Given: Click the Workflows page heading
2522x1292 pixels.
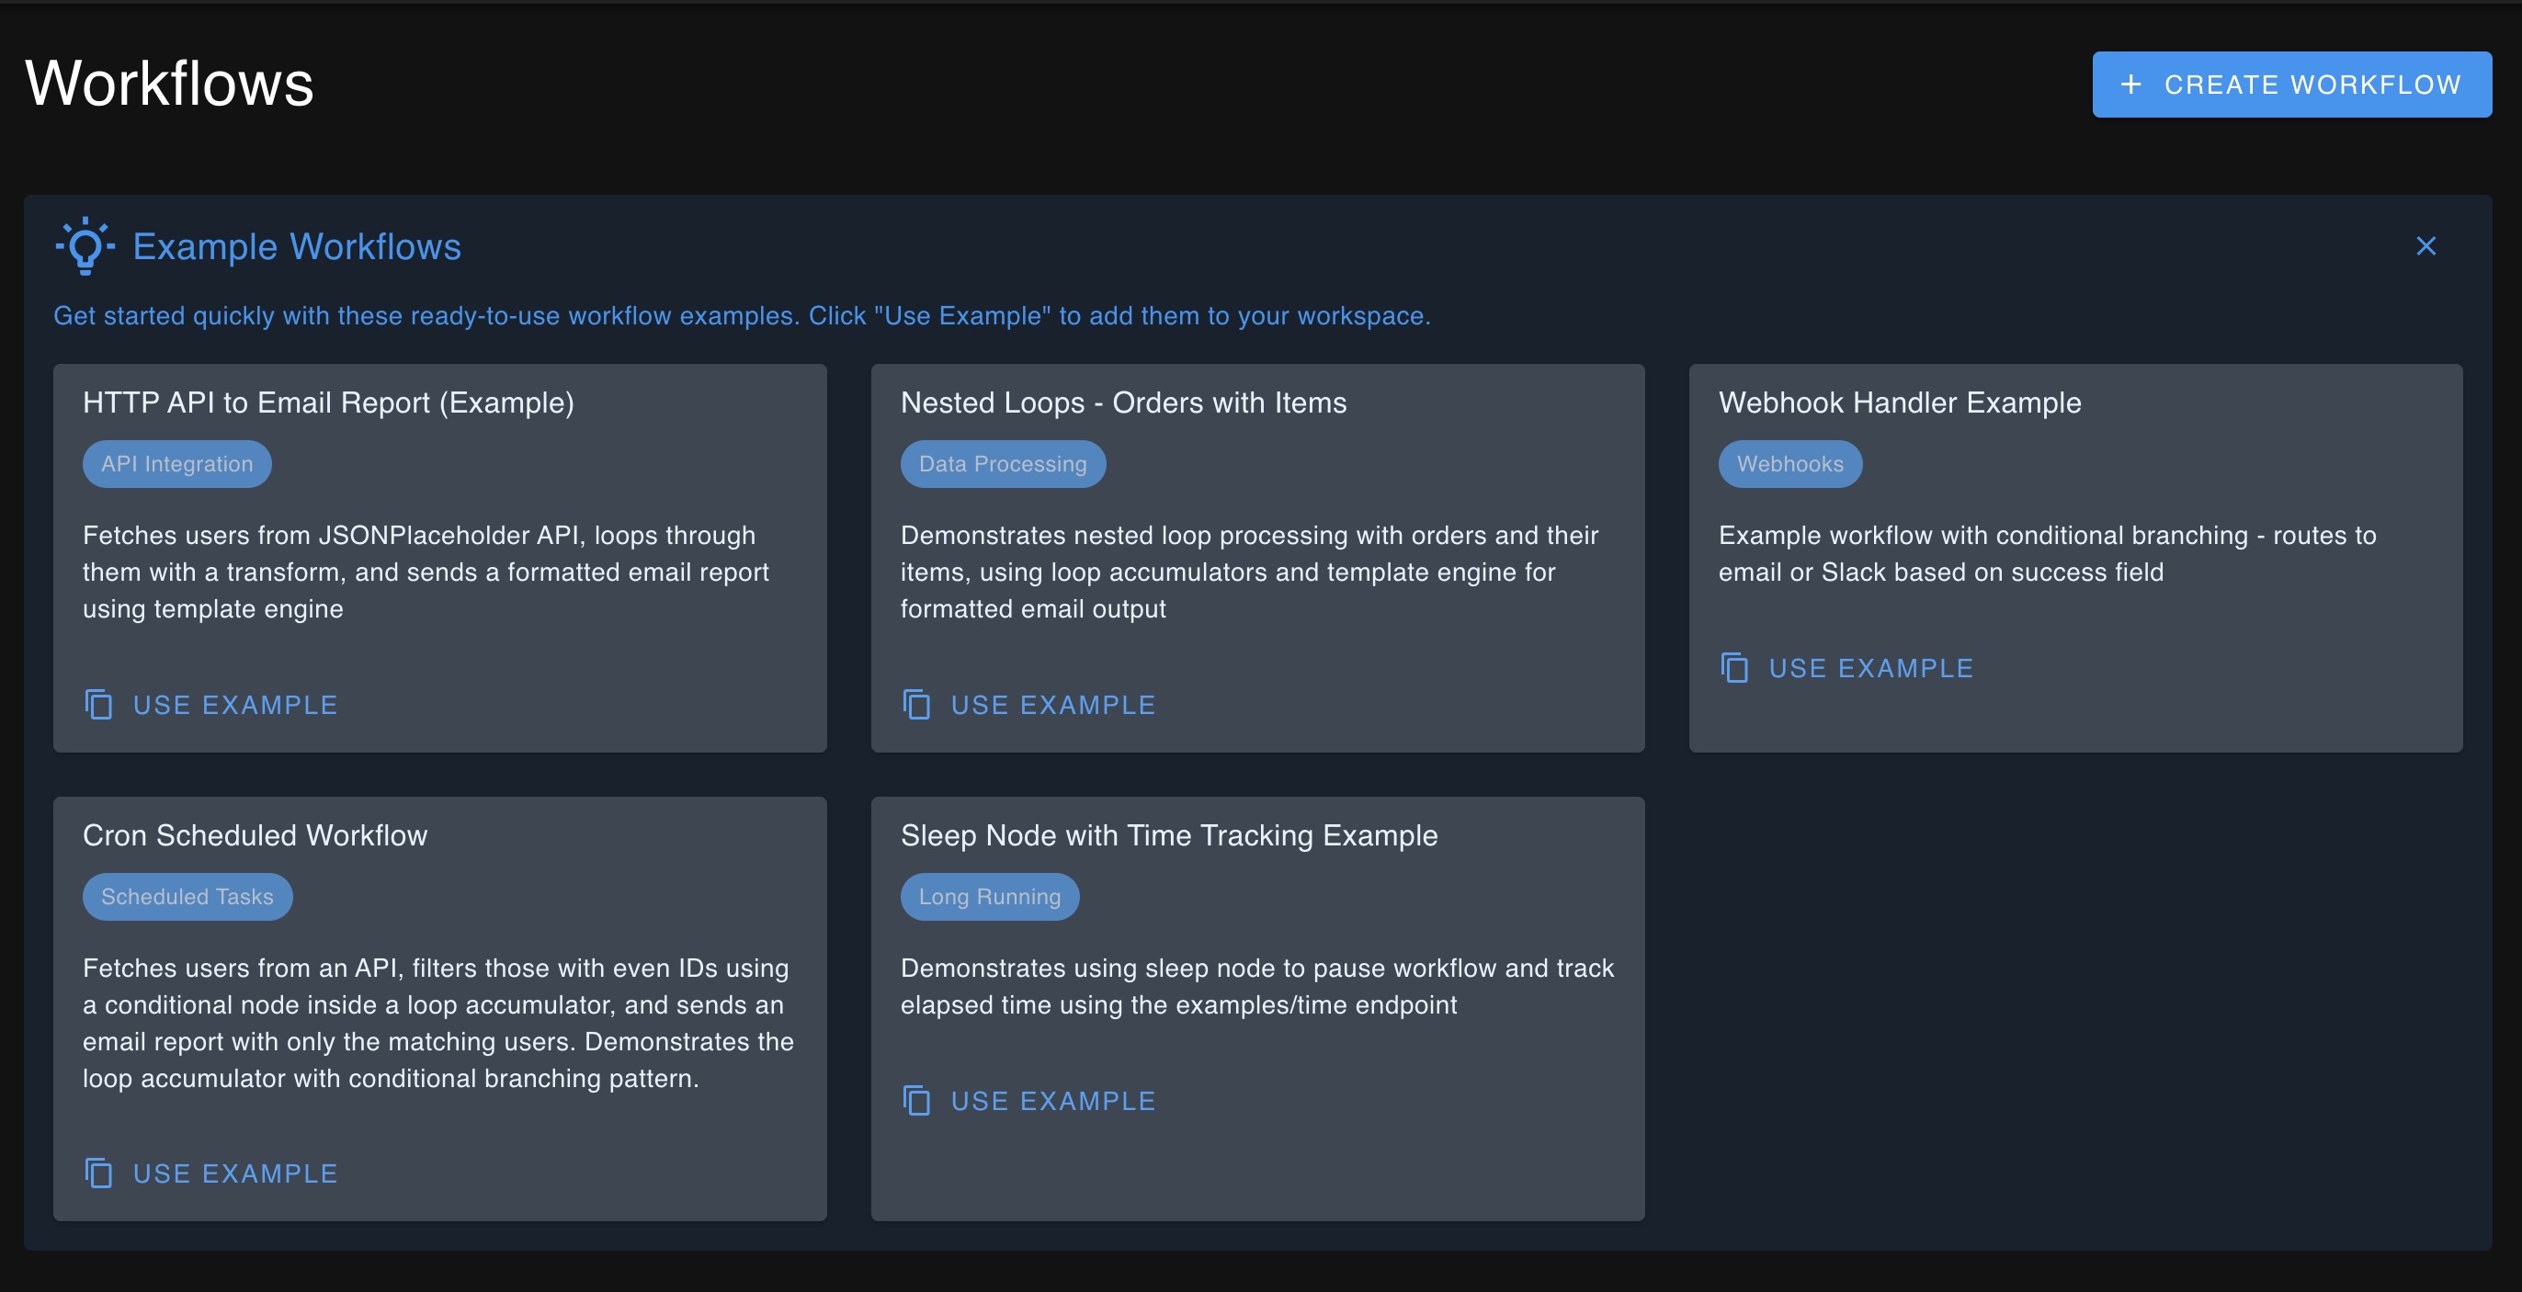Looking at the screenshot, I should tap(169, 82).
